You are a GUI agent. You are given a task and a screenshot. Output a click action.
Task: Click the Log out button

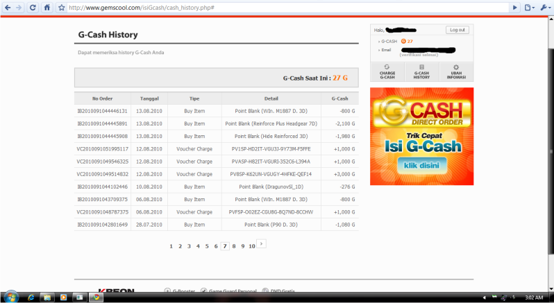pos(458,30)
